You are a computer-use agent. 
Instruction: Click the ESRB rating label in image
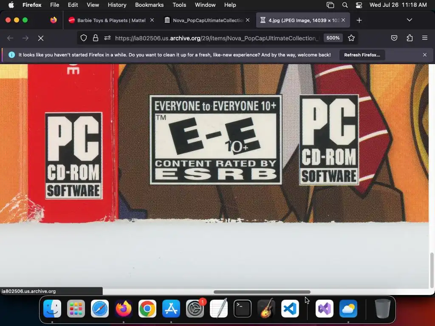click(215, 140)
